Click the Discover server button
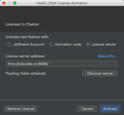The height and width of the screenshot is (115, 124). tap(100, 73)
